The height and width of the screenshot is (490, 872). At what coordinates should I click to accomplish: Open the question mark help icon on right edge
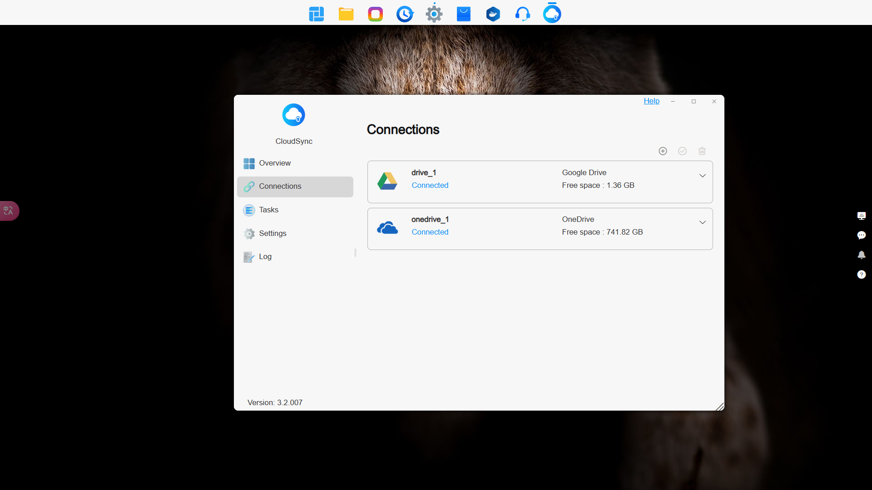click(x=862, y=274)
